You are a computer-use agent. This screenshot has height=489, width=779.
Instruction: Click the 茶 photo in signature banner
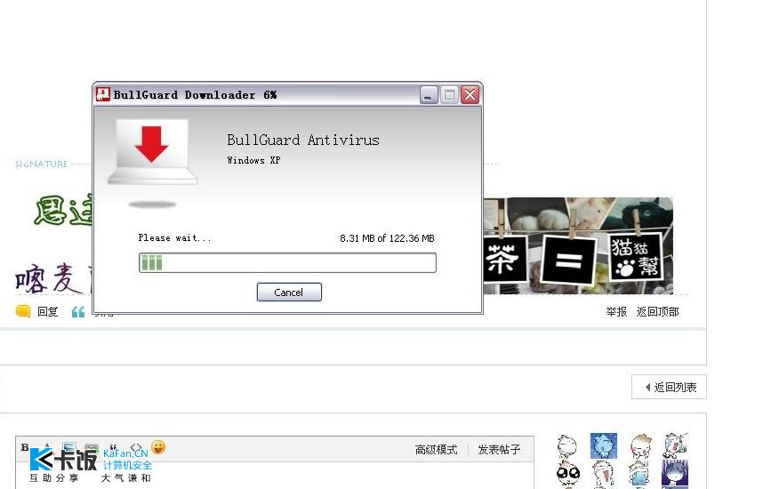[x=504, y=259]
